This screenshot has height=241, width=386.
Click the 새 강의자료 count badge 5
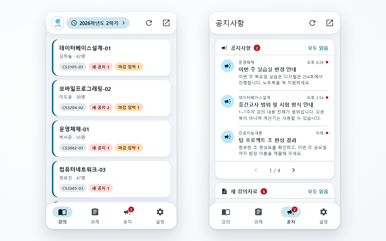click(x=264, y=191)
